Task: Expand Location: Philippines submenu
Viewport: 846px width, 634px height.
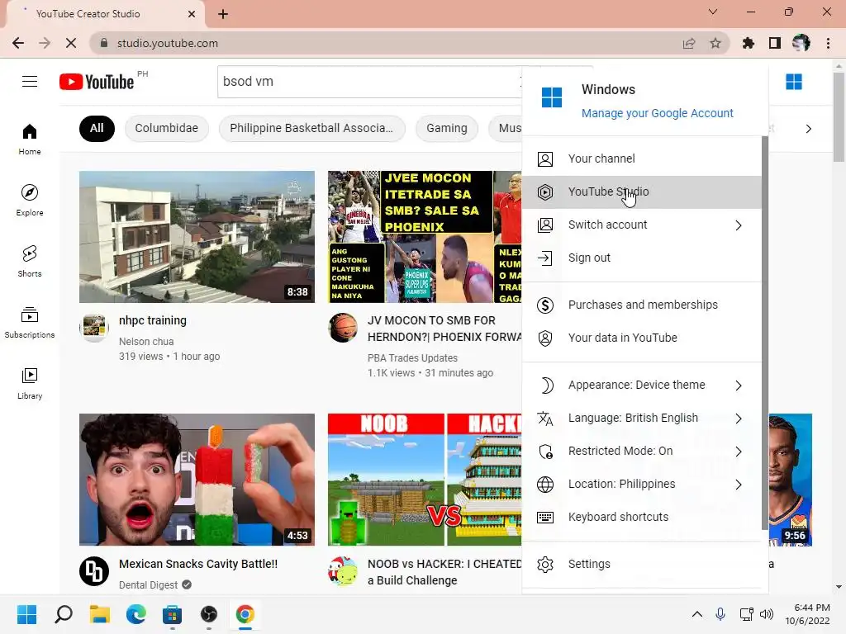Action: [x=739, y=485]
